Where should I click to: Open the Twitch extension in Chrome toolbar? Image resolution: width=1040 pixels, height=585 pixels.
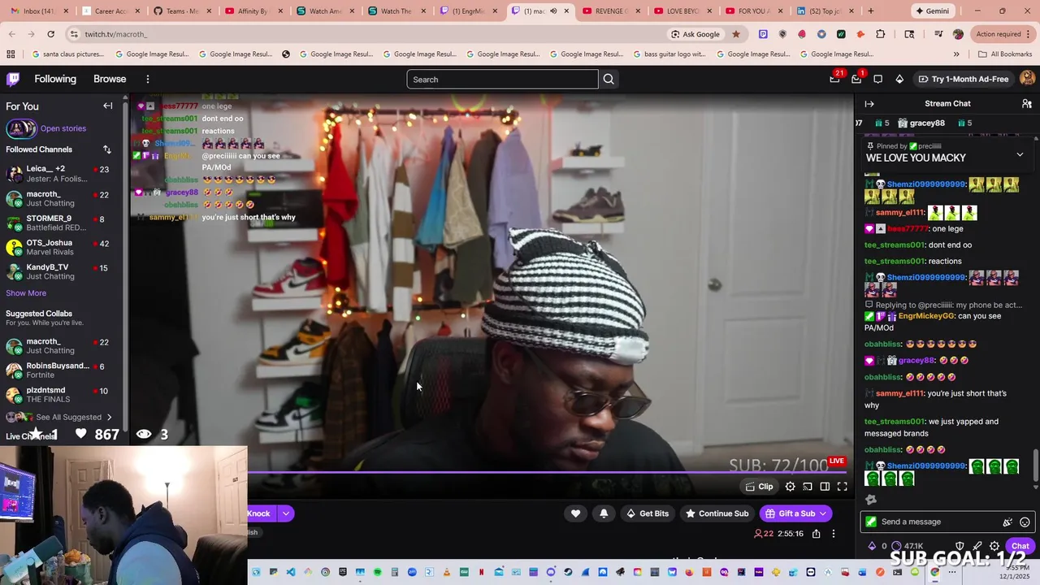click(763, 34)
